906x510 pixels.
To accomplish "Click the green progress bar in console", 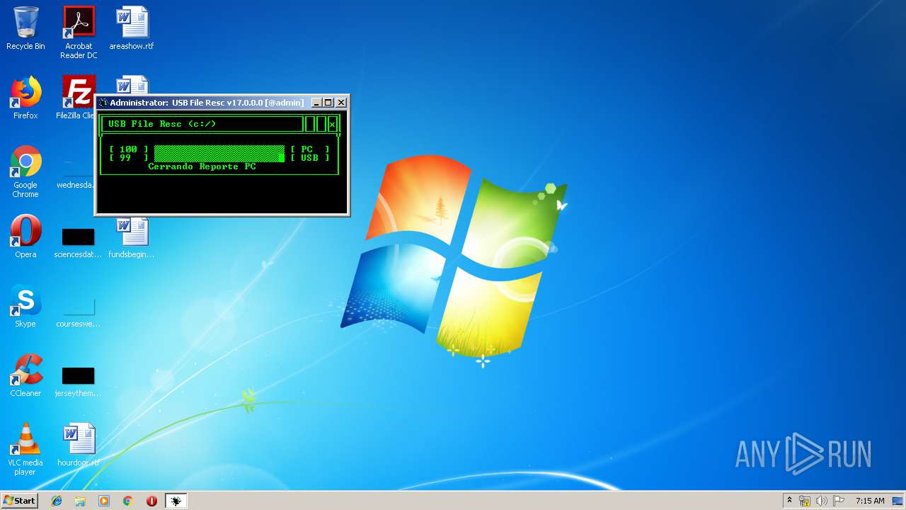I will (x=219, y=154).
